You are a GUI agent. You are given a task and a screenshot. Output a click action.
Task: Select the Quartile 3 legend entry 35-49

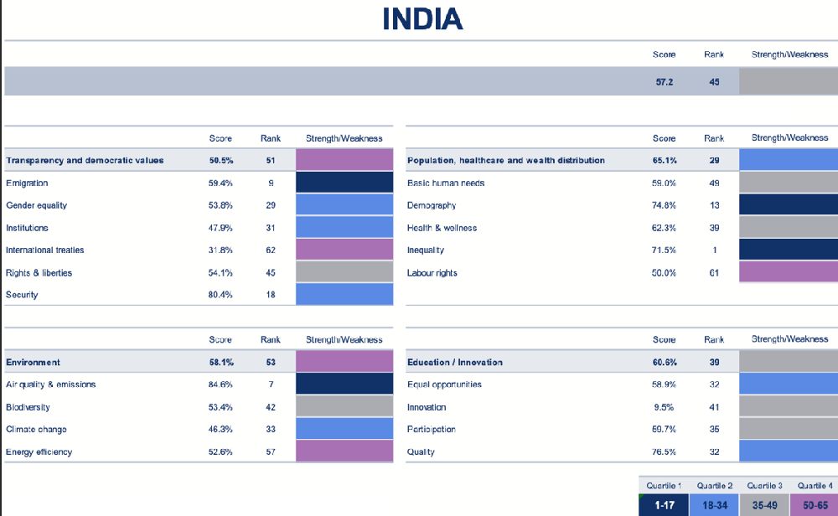pos(765,506)
